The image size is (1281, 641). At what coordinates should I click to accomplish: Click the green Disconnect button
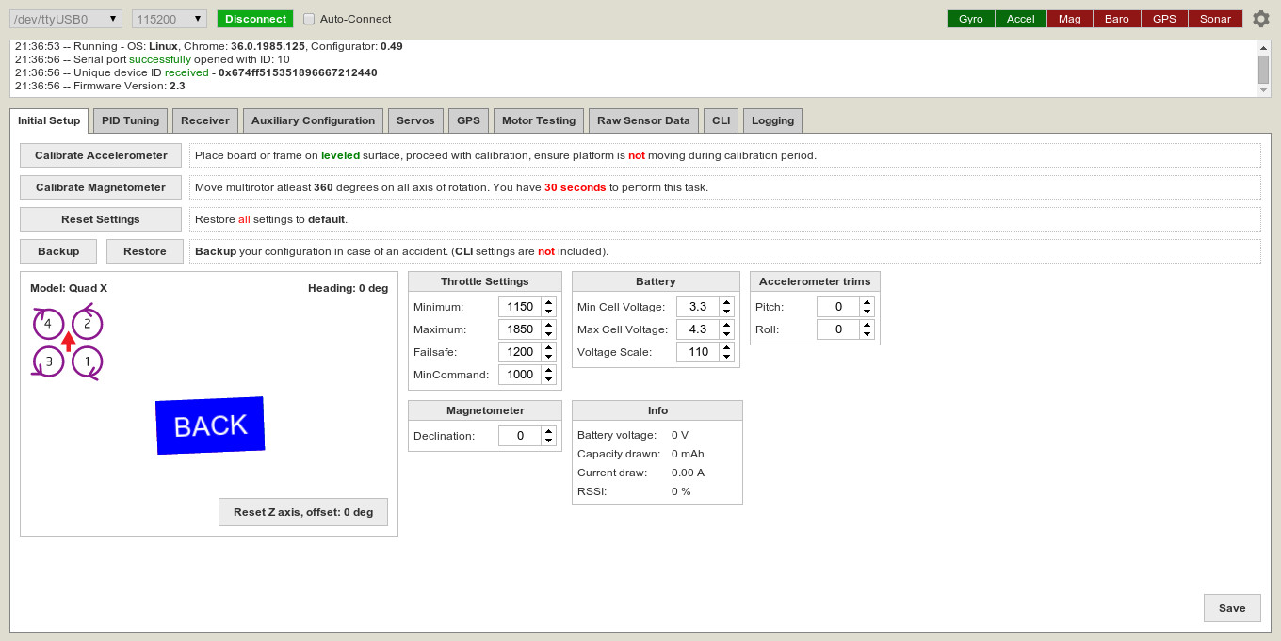click(255, 19)
